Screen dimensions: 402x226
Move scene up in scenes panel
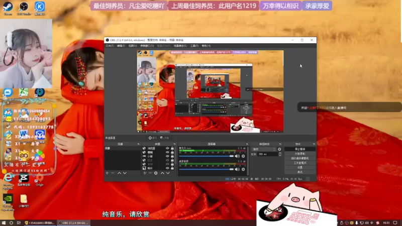[119, 173]
